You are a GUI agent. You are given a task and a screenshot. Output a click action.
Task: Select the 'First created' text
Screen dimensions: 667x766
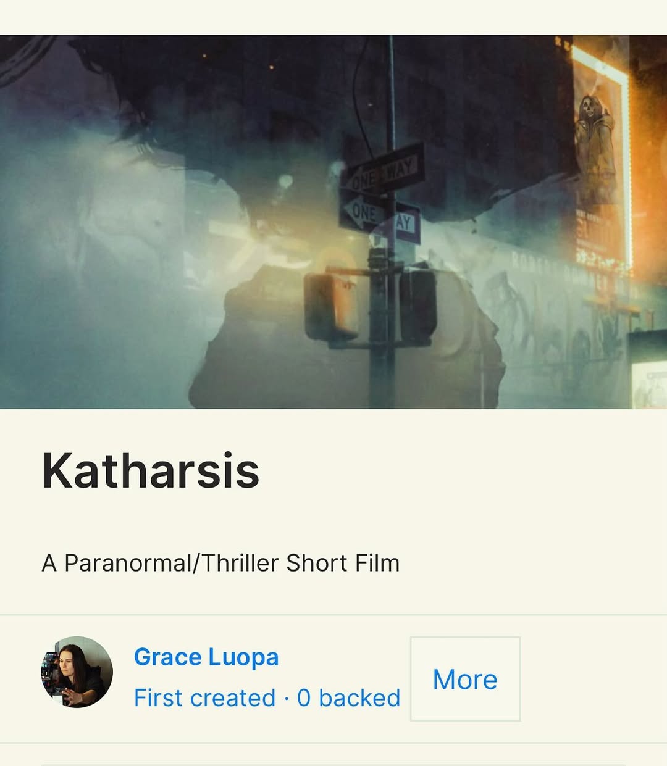pyautogui.click(x=204, y=698)
